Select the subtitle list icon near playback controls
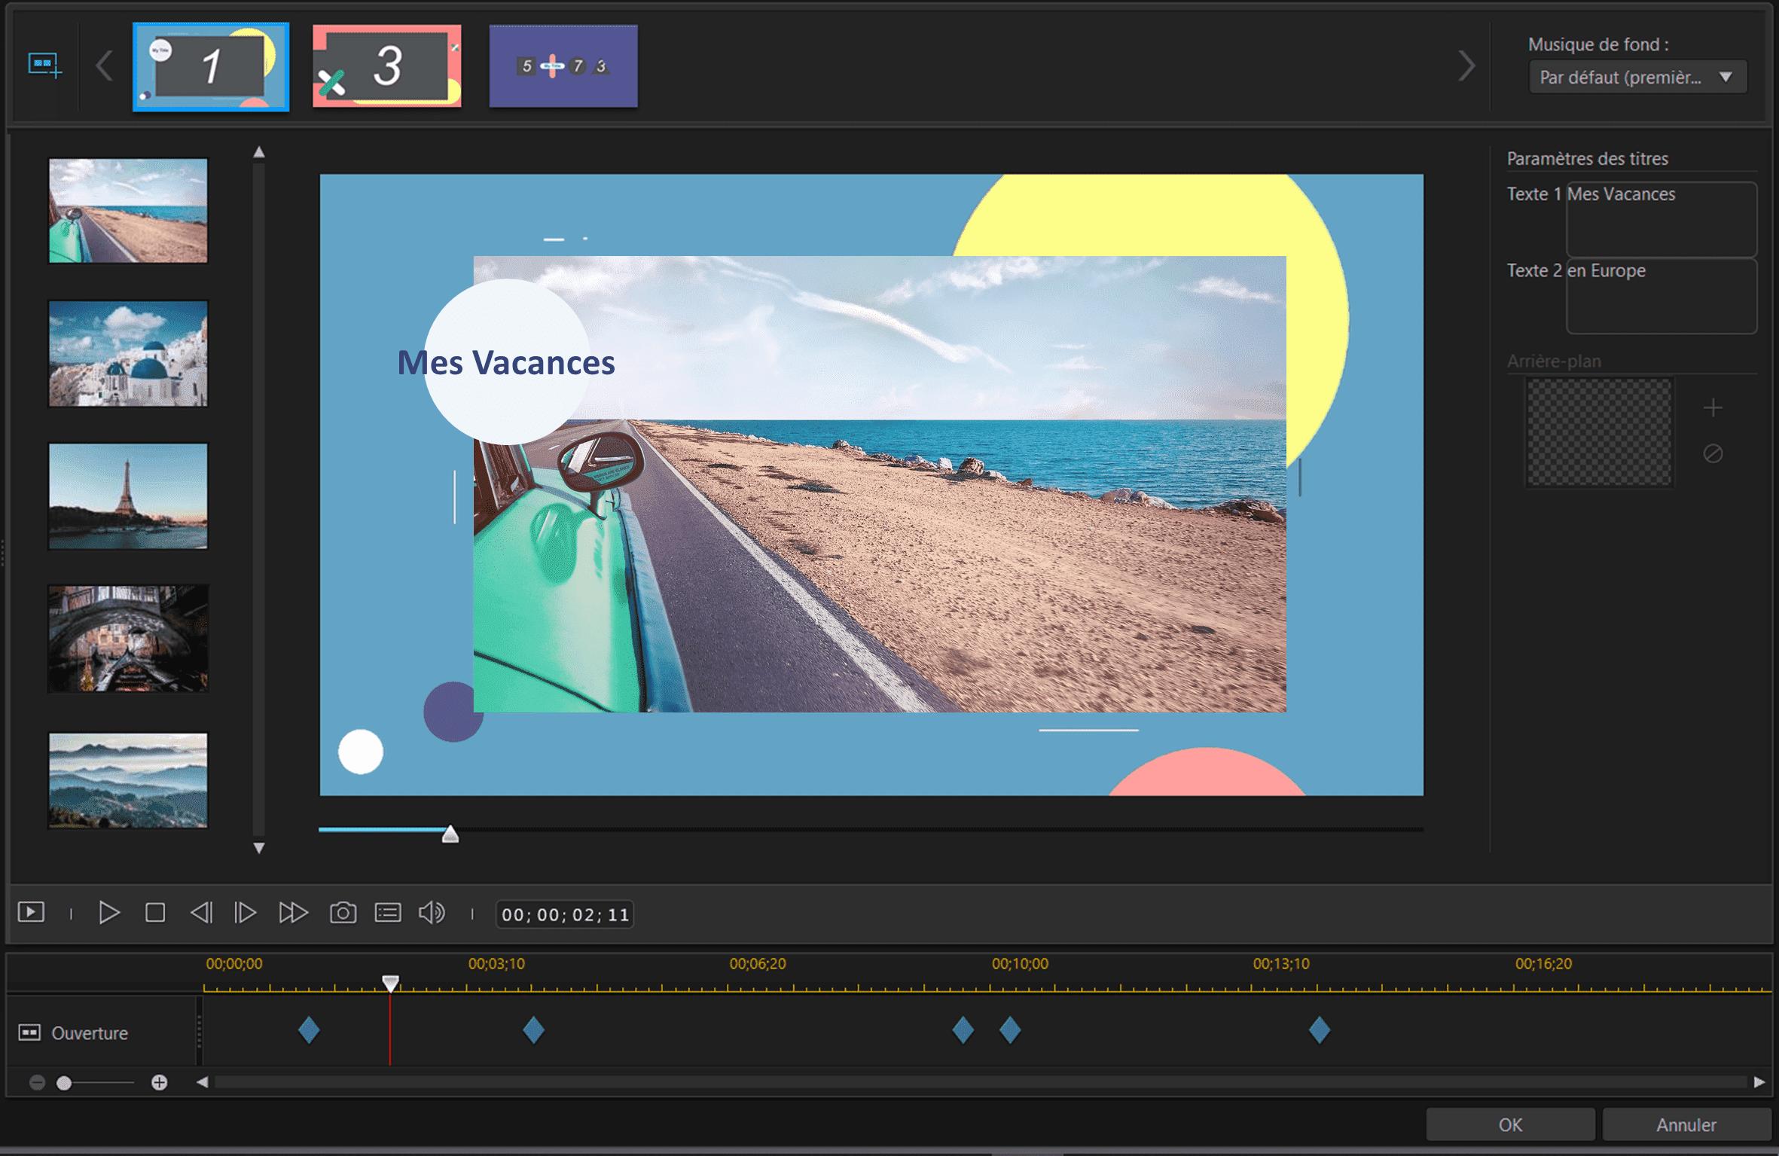Screen dimensions: 1779x1156 (388, 913)
